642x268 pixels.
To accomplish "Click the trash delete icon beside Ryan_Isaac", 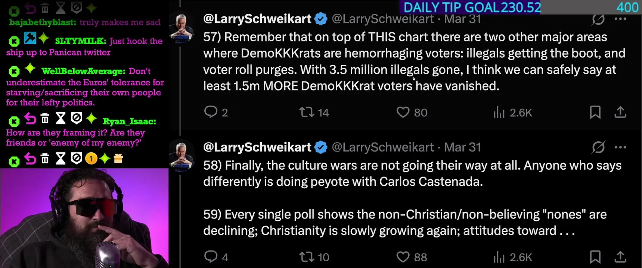I will [45, 119].
